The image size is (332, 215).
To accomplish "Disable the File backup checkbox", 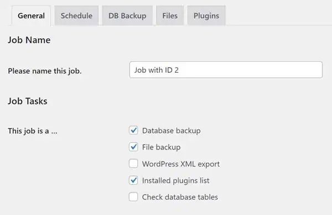I will tap(133, 147).
